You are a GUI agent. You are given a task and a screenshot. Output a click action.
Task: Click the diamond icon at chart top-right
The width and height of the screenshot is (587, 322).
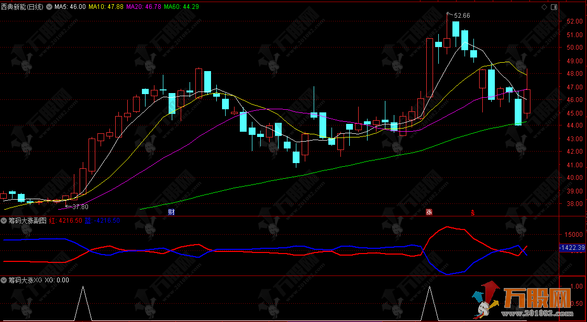point(545,8)
